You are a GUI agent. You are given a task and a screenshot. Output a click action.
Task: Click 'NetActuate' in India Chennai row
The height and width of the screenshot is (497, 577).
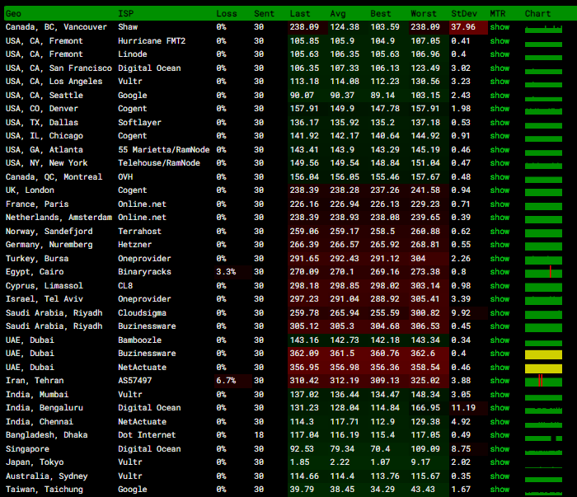(142, 422)
